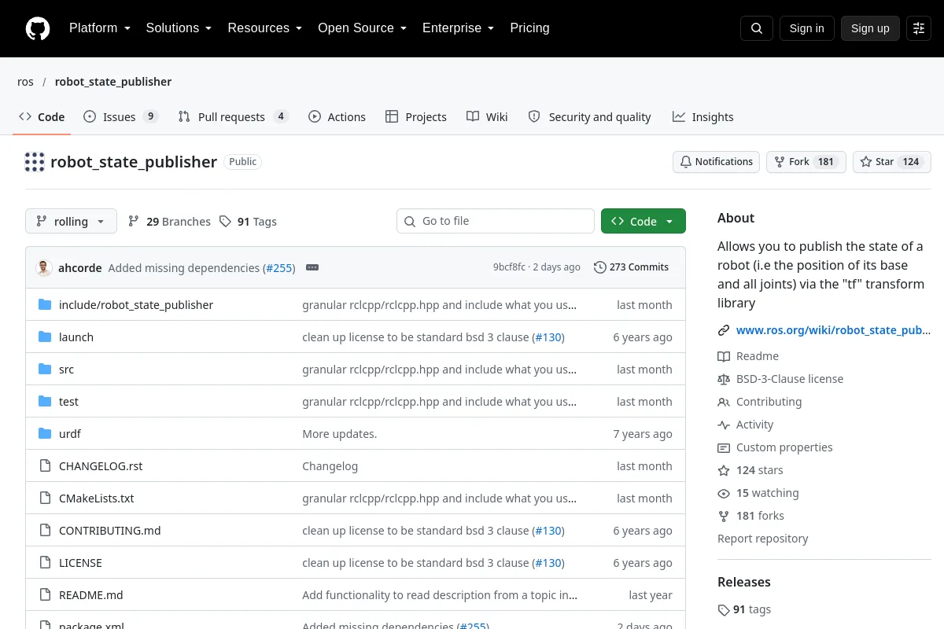Viewport: 944px width, 629px height.
Task: View 29 Branches link
Action: tap(169, 222)
